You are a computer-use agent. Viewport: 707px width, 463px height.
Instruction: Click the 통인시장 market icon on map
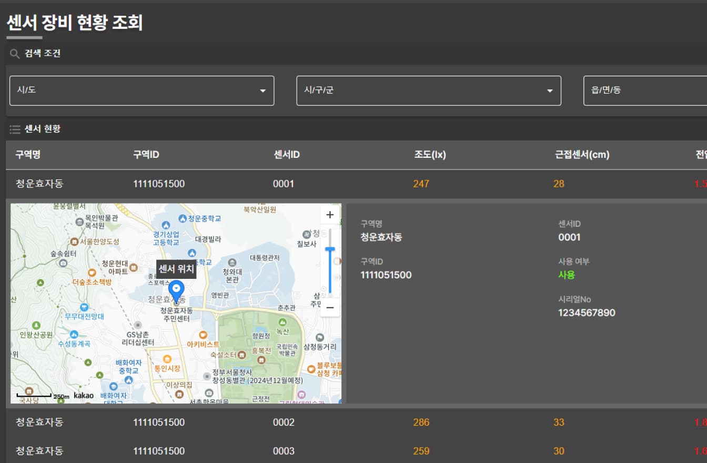click(167, 359)
